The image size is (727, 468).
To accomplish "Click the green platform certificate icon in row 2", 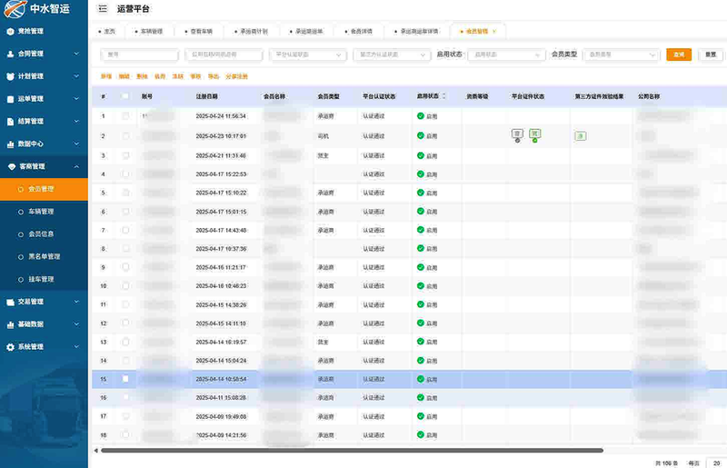I will tap(535, 134).
